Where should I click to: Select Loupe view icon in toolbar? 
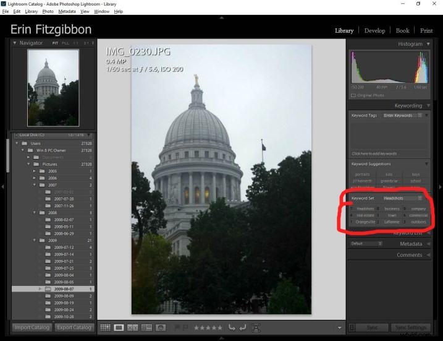119,328
